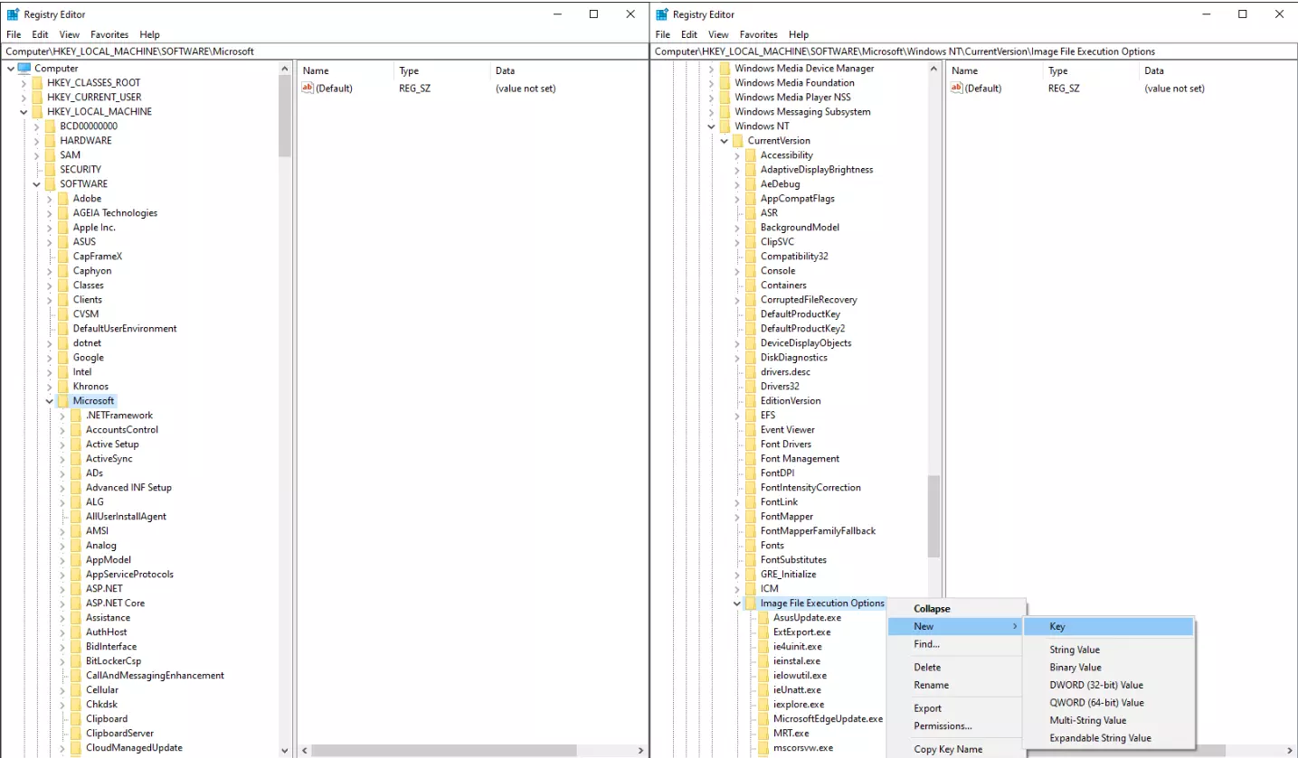Choose Rename in the context menu
1298x758 pixels.
coord(957,685)
